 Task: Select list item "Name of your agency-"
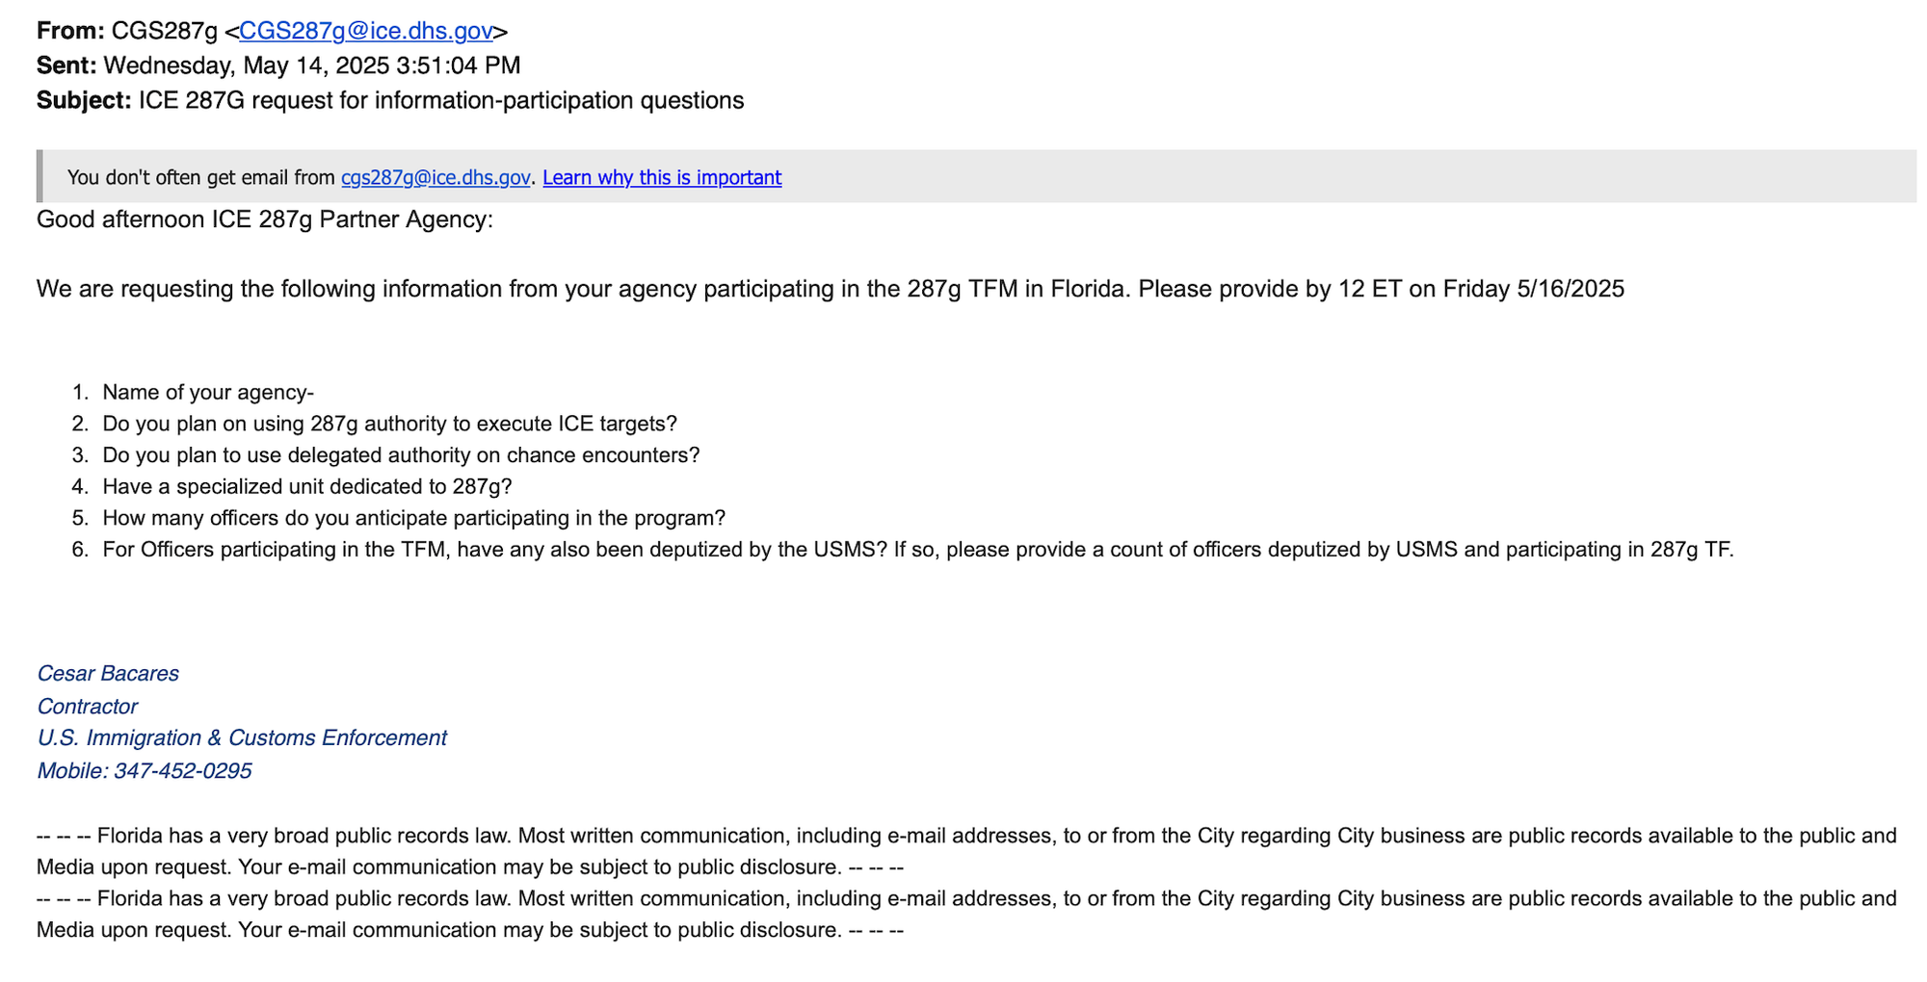(x=208, y=393)
